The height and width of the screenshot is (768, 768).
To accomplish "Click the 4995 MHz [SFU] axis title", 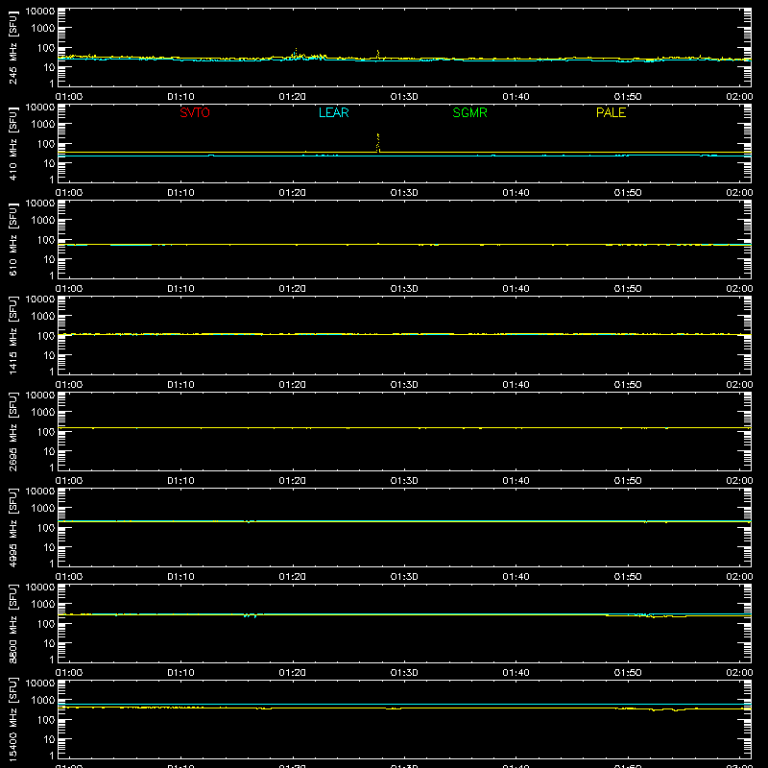I will pos(12,527).
